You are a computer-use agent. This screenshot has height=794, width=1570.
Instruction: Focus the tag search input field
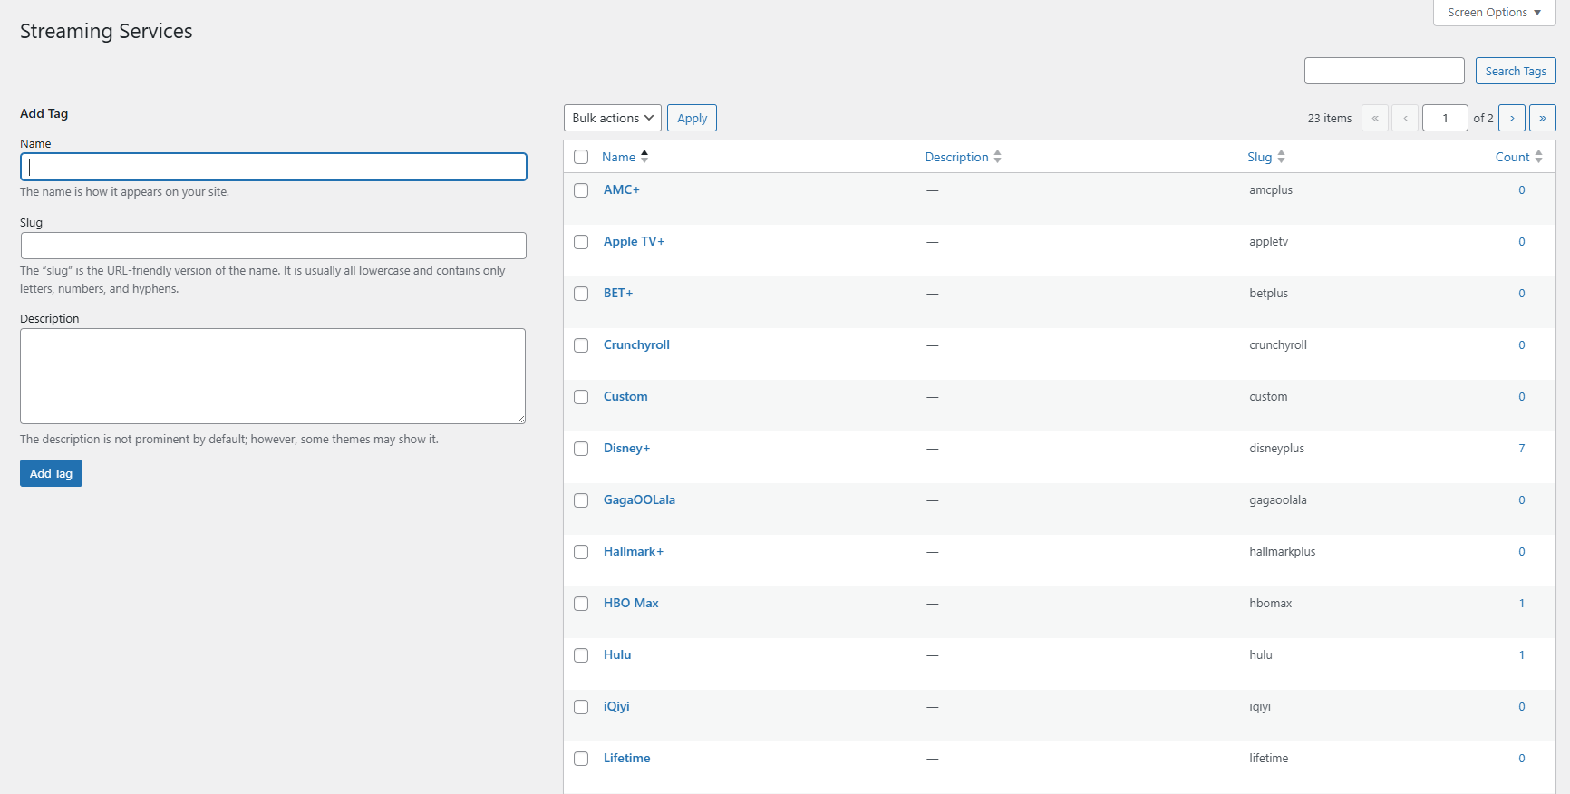pos(1383,71)
